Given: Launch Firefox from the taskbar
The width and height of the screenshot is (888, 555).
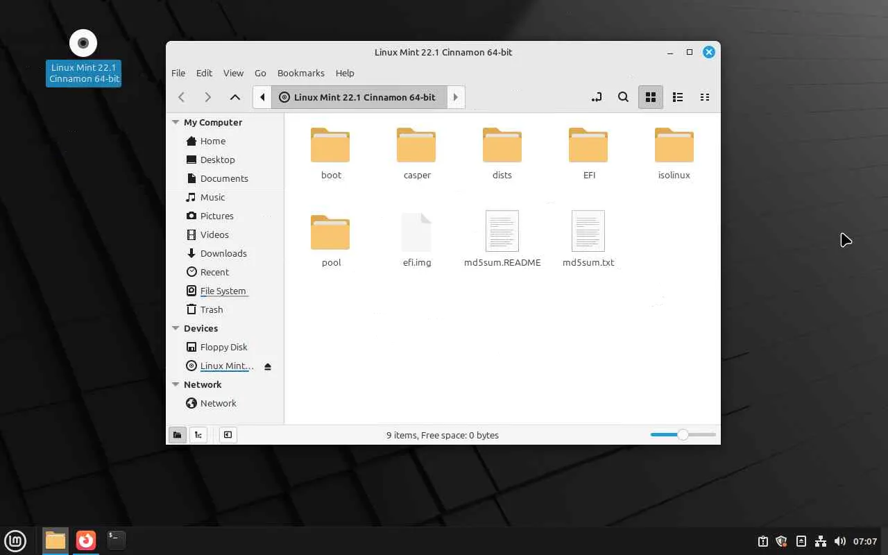Looking at the screenshot, I should click(86, 540).
